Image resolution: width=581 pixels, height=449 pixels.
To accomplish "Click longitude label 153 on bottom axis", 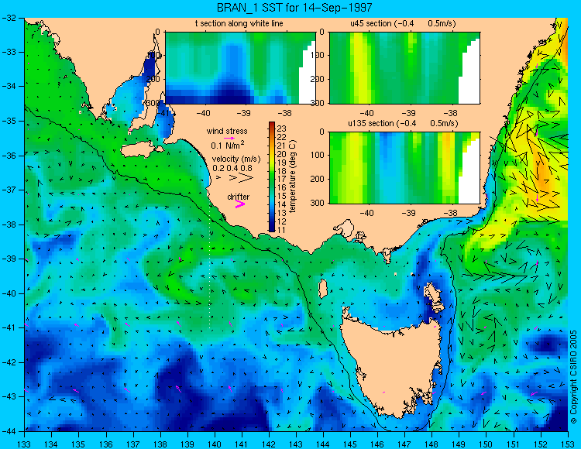I will 568,444.
